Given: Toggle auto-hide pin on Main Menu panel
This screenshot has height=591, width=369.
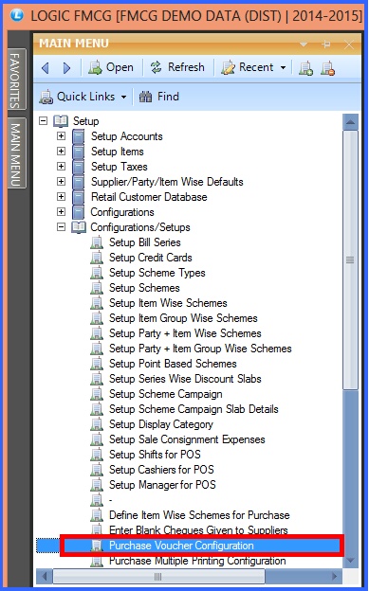Looking at the screenshot, I should [325, 45].
